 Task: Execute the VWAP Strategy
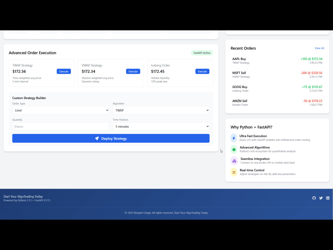coord(133,71)
